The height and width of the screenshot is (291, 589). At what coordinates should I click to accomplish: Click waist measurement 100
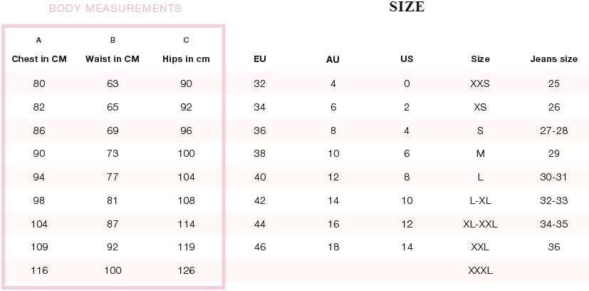113,270
